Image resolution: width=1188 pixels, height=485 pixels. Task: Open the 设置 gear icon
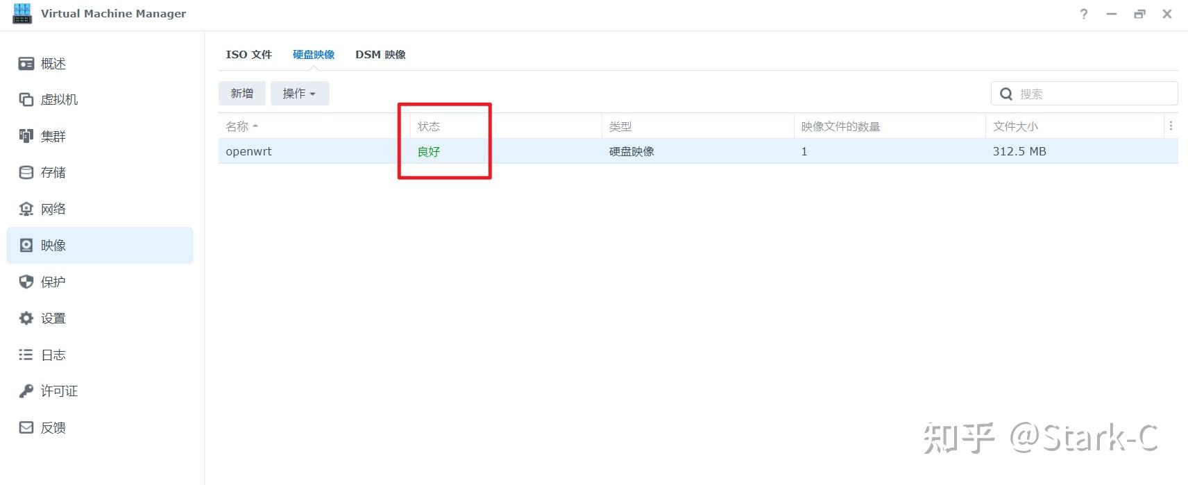point(26,318)
